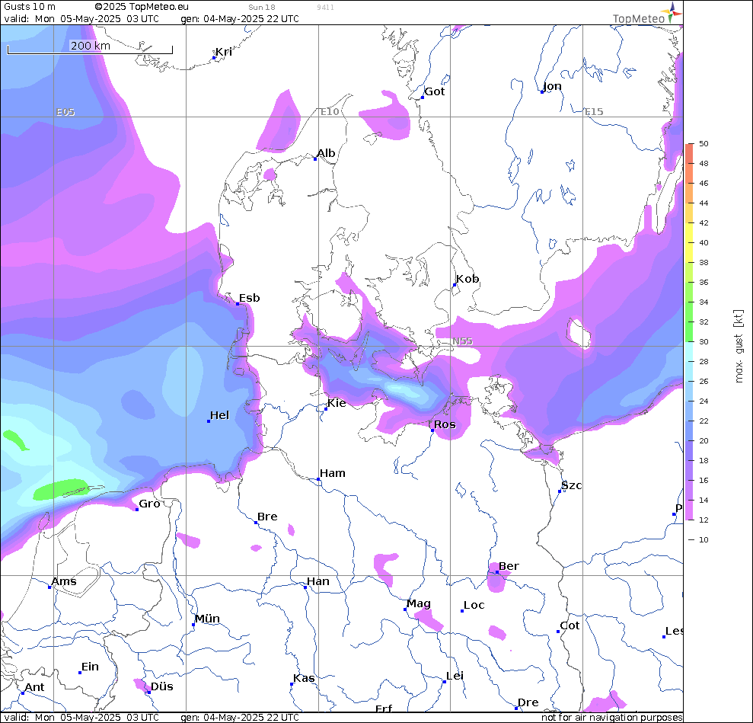Click the Erfurt marker 'Erf'

384,708
